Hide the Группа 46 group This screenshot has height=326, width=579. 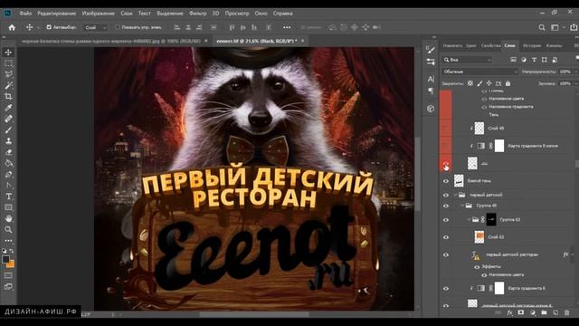(x=446, y=206)
